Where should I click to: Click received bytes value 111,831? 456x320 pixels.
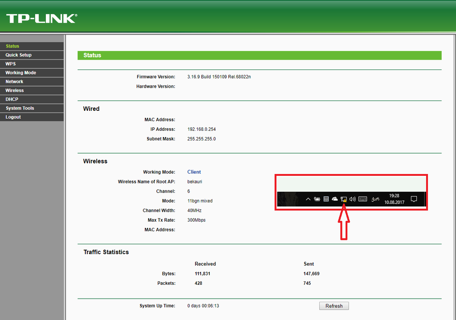tap(203, 274)
